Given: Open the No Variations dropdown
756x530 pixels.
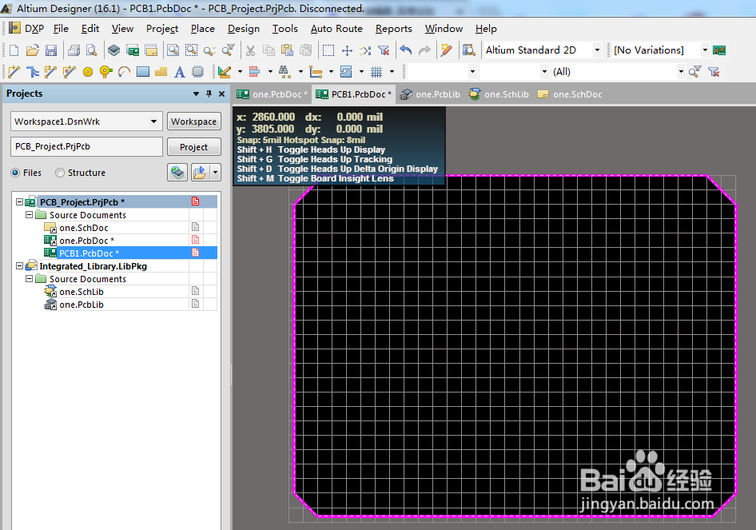Looking at the screenshot, I should click(x=705, y=50).
